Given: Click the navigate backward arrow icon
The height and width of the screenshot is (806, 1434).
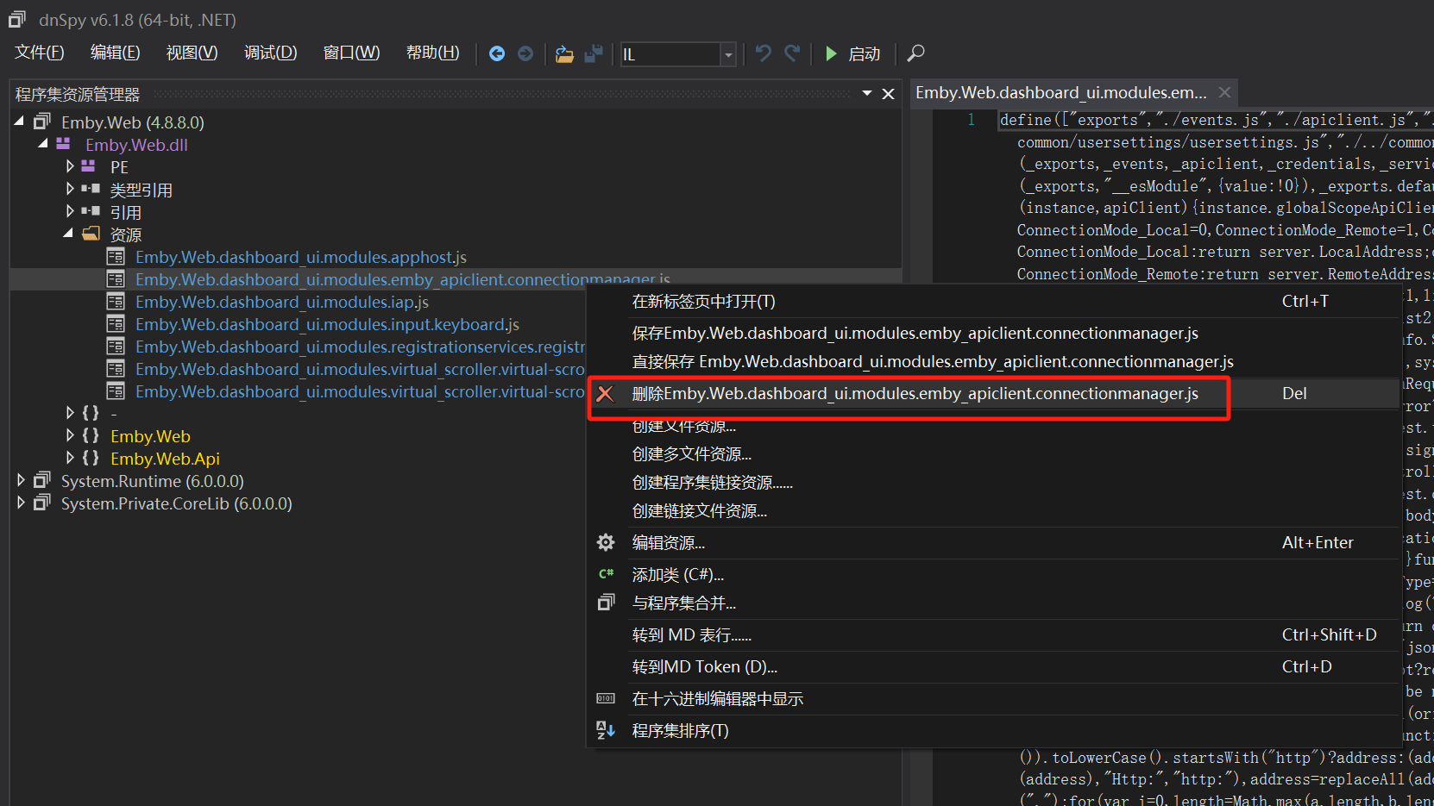Looking at the screenshot, I should pos(497,53).
